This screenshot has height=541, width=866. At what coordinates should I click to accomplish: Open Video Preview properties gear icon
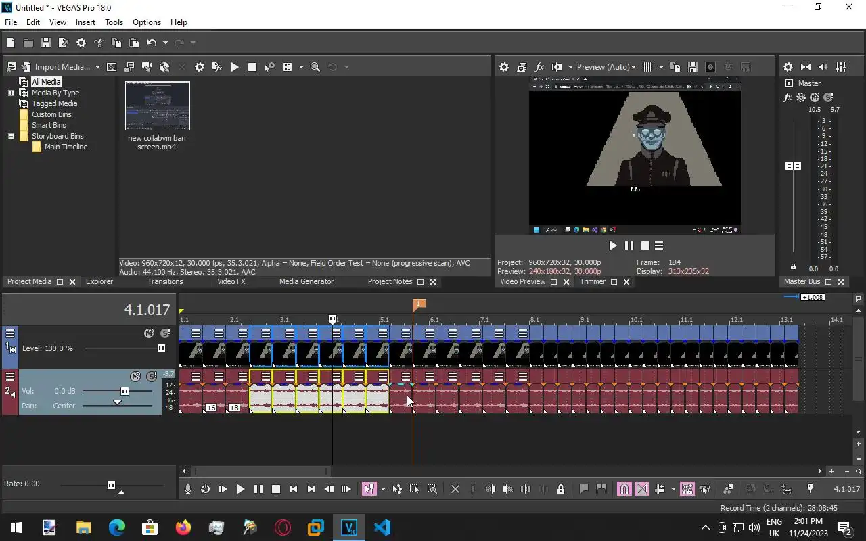504,67
